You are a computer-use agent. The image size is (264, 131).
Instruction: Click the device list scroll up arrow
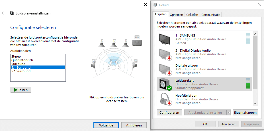tap(255, 33)
